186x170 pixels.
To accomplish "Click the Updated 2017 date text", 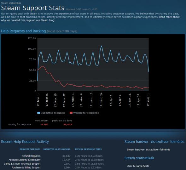I will click(x=82, y=9).
